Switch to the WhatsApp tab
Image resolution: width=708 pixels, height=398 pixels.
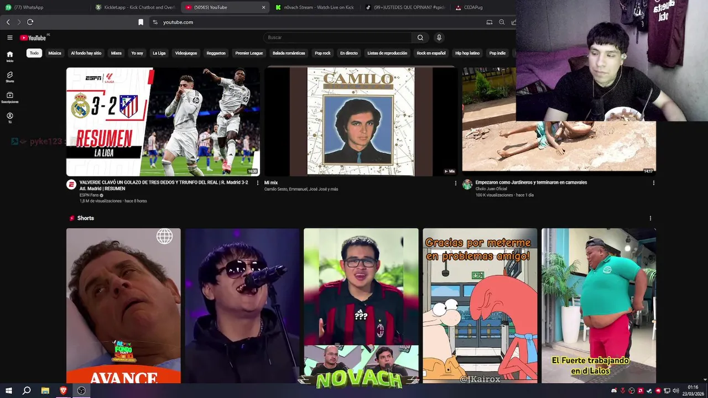pos(44,7)
